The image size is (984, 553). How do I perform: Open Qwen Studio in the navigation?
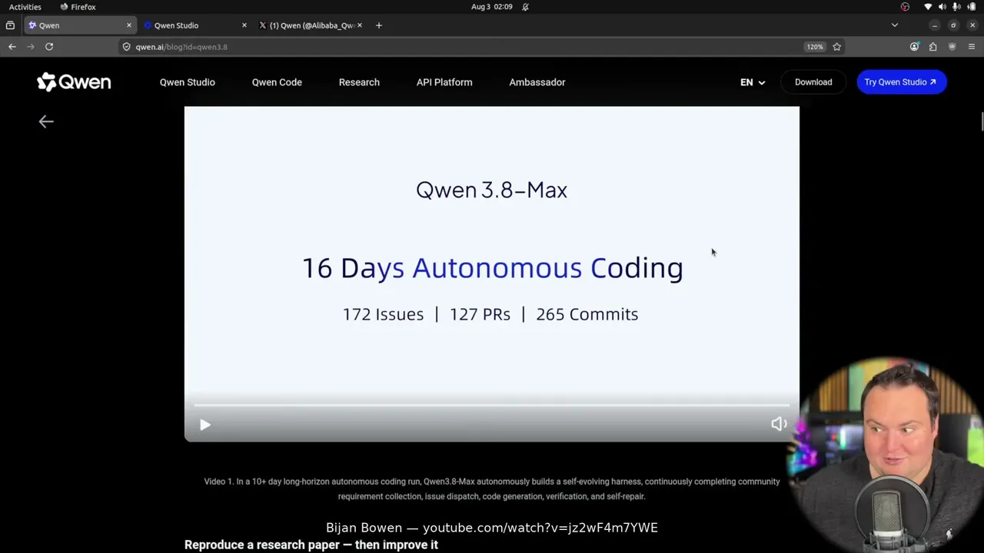tap(188, 82)
